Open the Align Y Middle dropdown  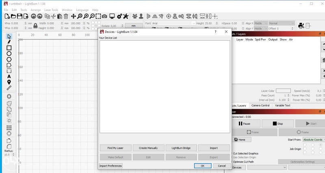tap(261, 28)
